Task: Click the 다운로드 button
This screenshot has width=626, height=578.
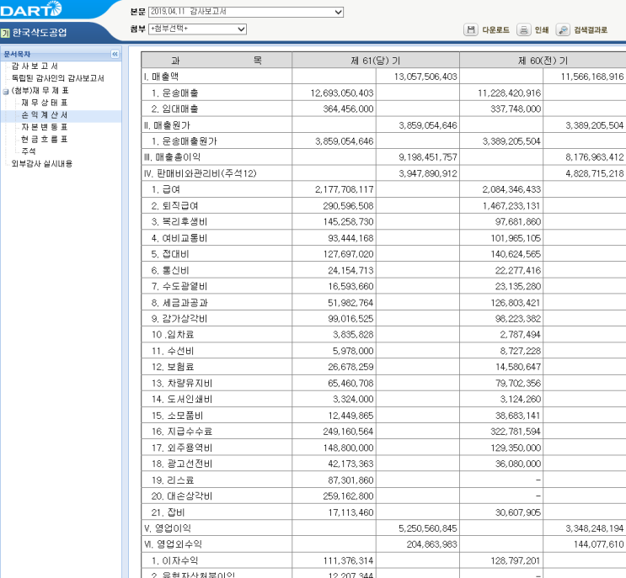Action: (x=496, y=30)
